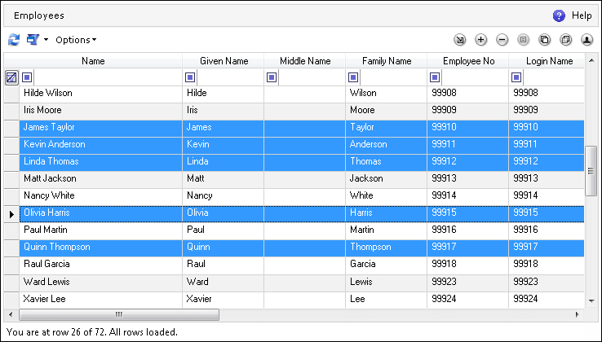Click the horizontal scrollbar thumb

[119, 315]
